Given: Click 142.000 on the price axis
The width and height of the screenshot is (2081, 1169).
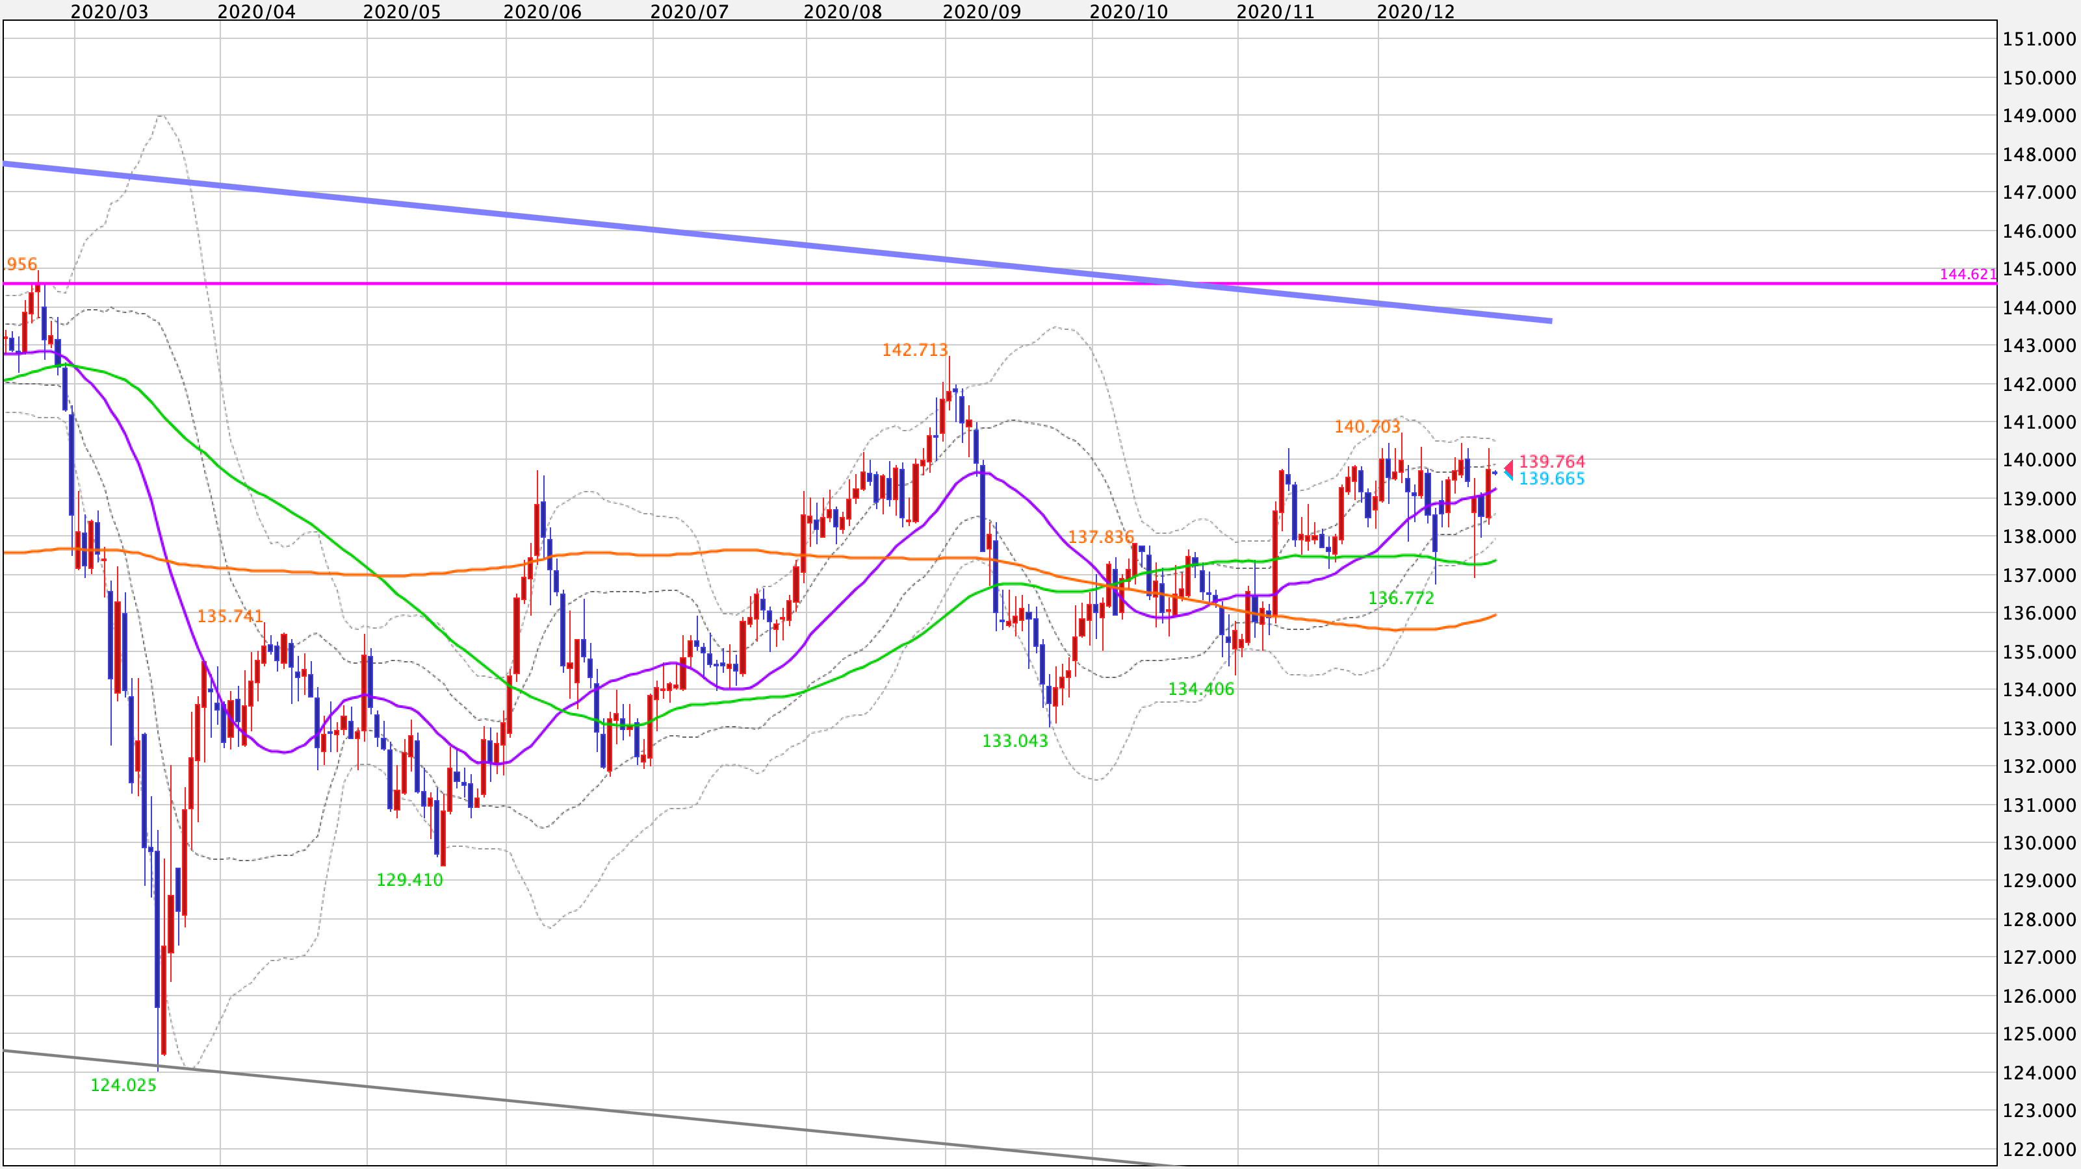Looking at the screenshot, I should [x=2039, y=384].
